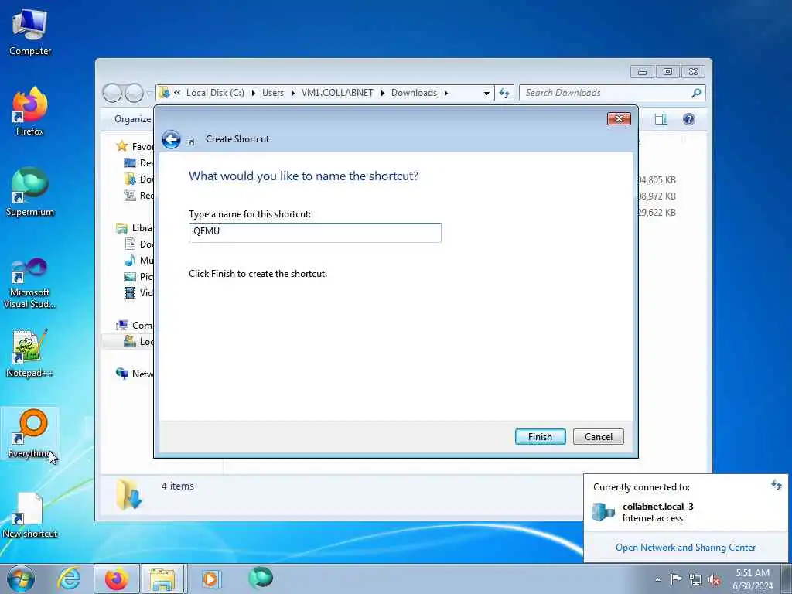Click the shortcut name field containing QEMU
The image size is (792, 594).
[x=315, y=232]
